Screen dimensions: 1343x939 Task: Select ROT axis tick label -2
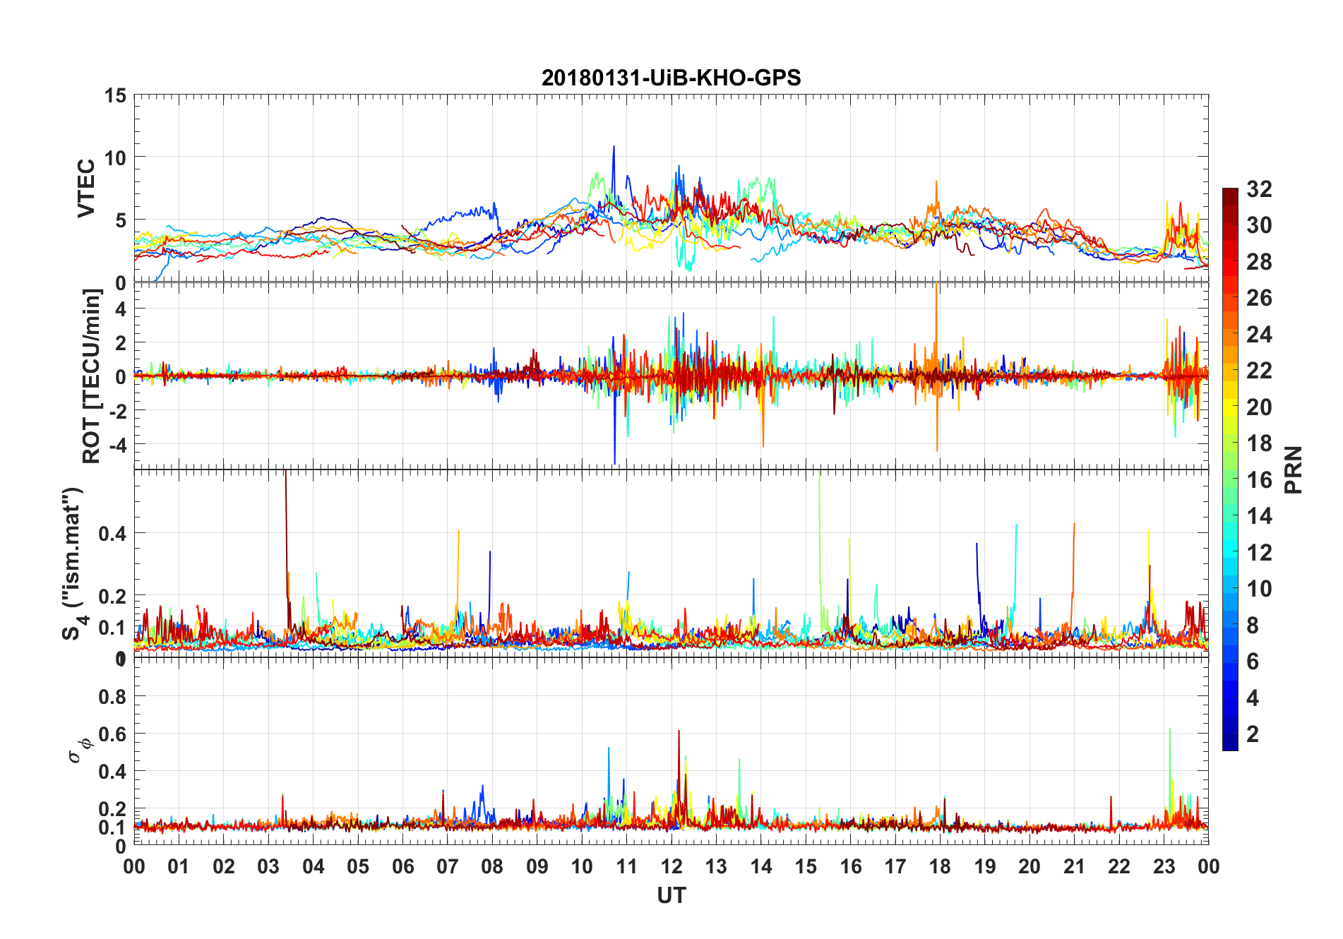117,411
